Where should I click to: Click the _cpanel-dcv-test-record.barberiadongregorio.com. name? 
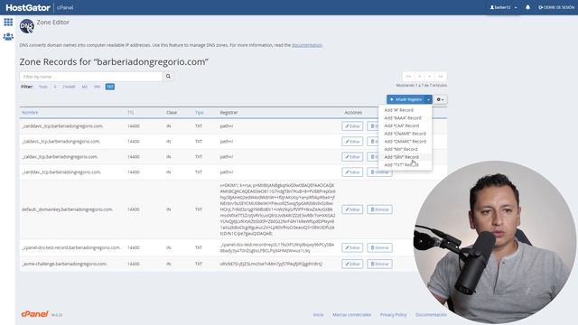(x=71, y=247)
